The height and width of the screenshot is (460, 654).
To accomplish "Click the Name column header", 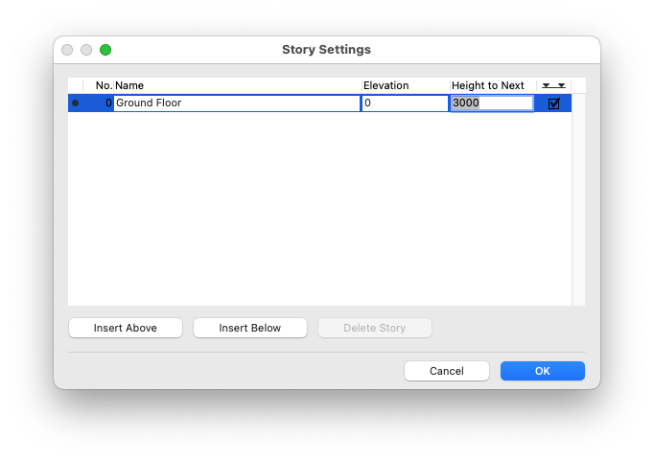I will pos(237,85).
